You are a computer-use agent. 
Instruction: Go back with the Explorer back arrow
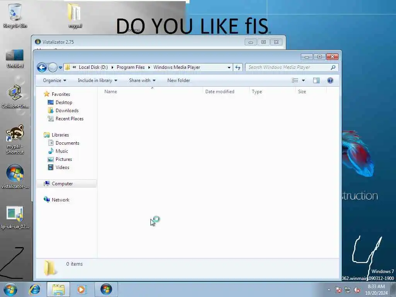42,67
